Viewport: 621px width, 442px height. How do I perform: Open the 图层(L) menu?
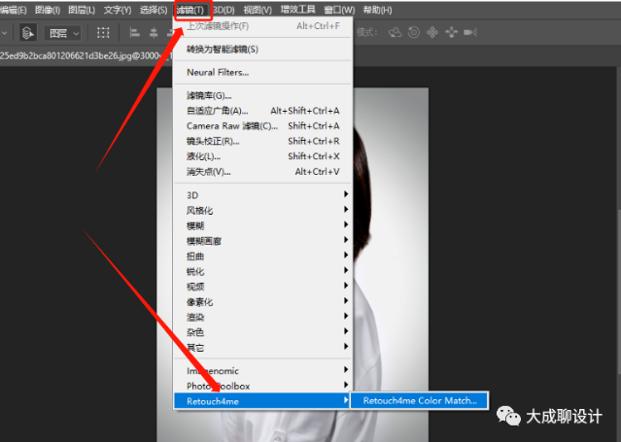click(82, 10)
